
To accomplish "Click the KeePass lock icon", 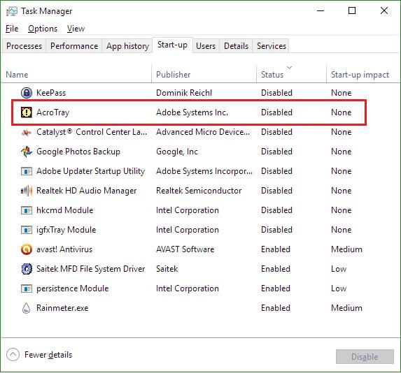I will [x=27, y=93].
